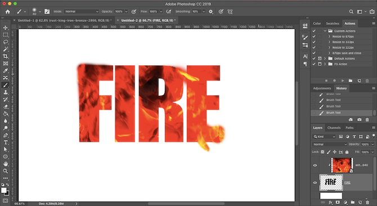Viewport: 377px width, 206px height.
Task: Click the share icon in options bar
Action: point(372,11)
